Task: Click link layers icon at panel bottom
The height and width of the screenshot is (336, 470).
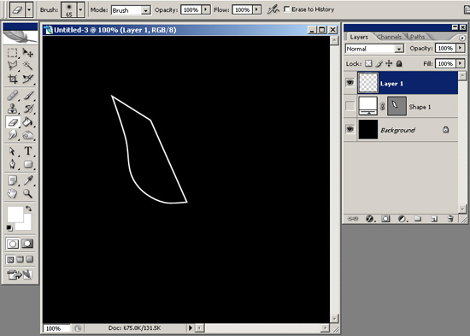Action: pyautogui.click(x=352, y=219)
